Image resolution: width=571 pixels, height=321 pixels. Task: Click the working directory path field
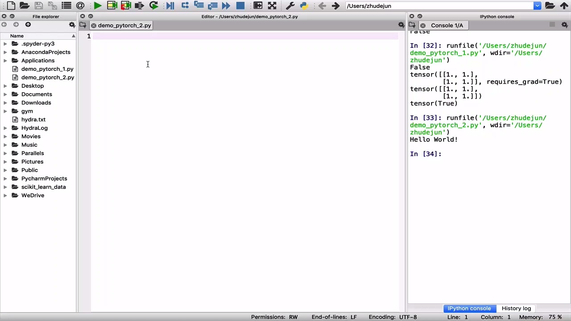coord(439,6)
